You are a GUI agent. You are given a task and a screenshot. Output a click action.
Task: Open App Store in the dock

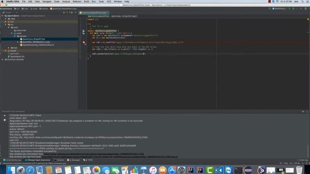point(172,170)
